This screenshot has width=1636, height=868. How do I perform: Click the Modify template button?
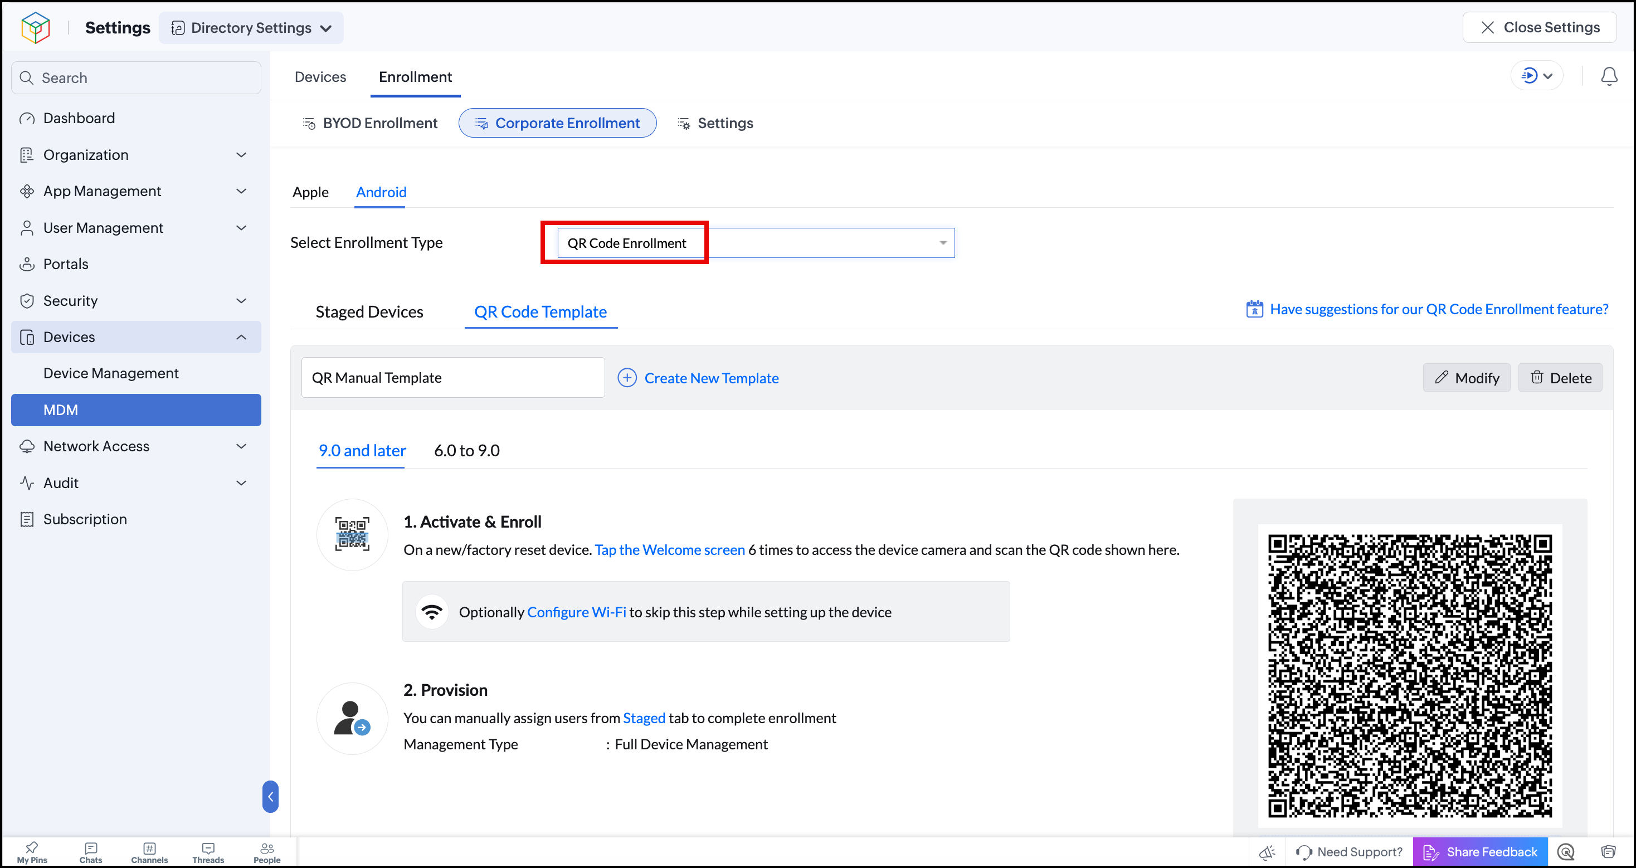coord(1467,378)
